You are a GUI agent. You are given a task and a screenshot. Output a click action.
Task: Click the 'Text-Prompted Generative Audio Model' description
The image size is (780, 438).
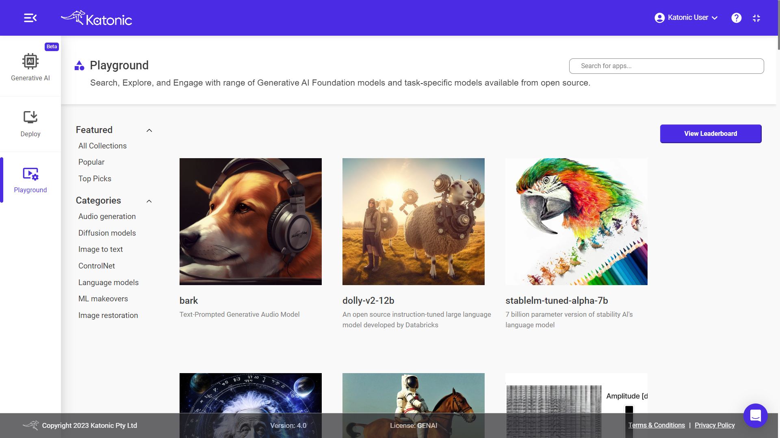click(x=239, y=315)
